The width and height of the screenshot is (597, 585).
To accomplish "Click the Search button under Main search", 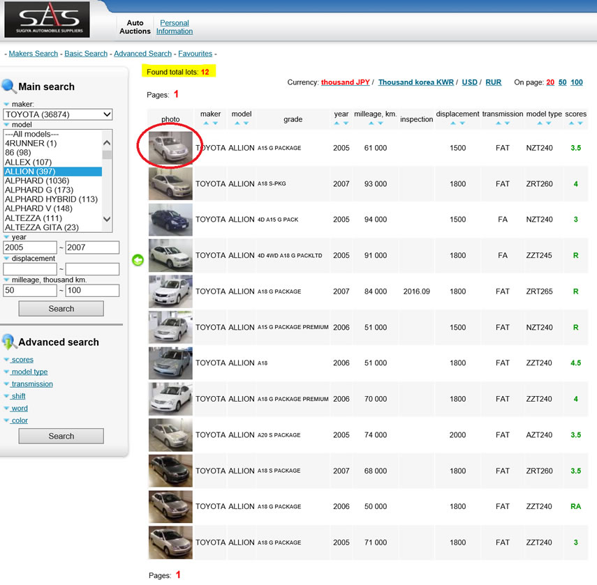I will point(61,309).
